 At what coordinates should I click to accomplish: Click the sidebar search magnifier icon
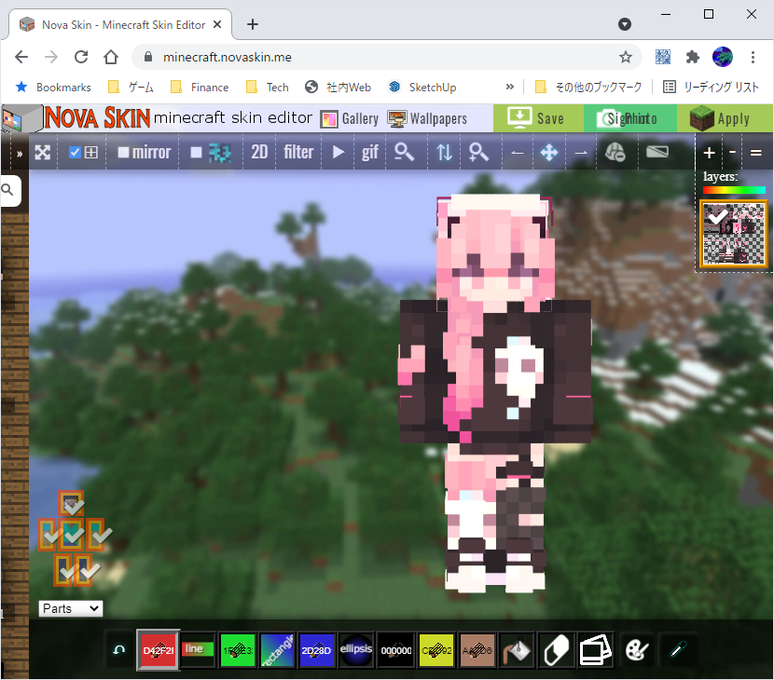click(x=7, y=189)
